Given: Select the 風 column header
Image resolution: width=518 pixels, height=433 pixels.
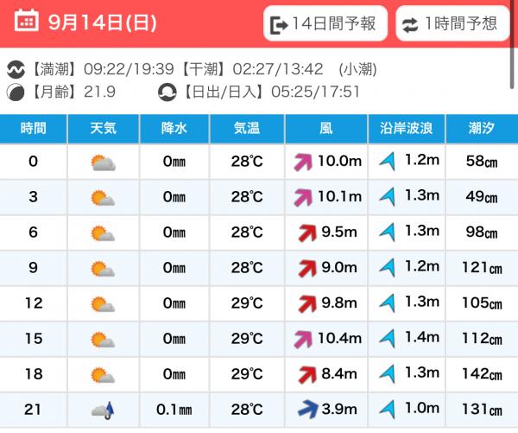Looking at the screenshot, I should 325,129.
